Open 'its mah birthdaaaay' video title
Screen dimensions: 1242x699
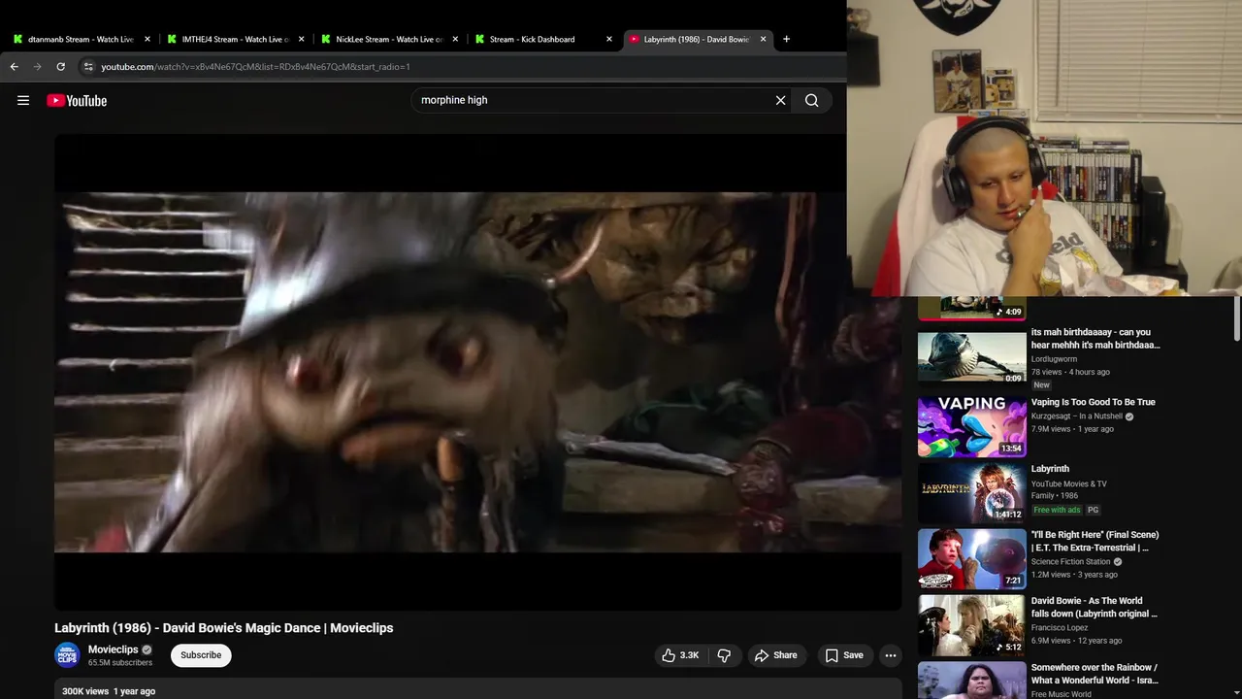[1095, 339]
